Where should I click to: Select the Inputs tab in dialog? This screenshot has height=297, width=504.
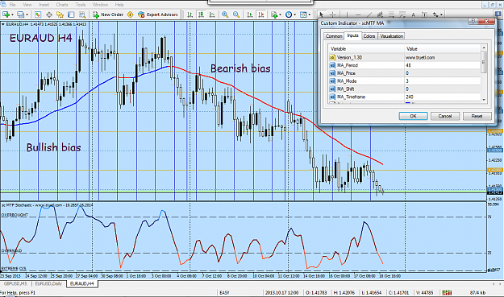click(x=352, y=35)
